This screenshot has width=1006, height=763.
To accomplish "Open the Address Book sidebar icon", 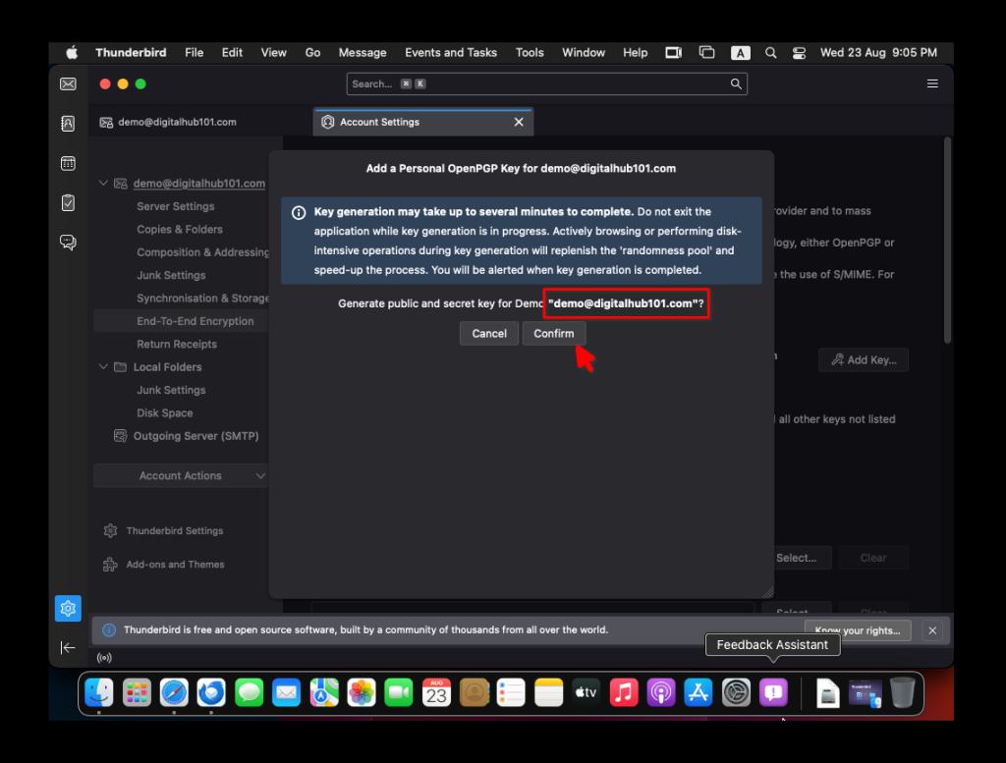I will pos(68,123).
